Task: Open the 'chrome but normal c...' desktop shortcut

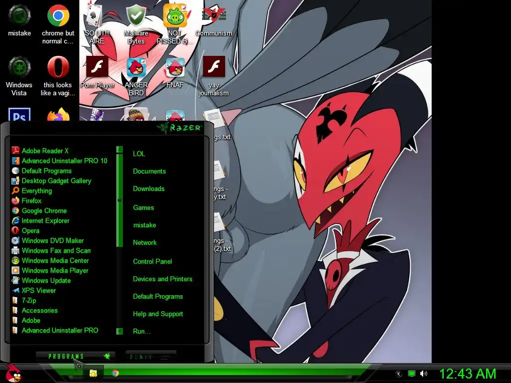Action: coord(58,24)
